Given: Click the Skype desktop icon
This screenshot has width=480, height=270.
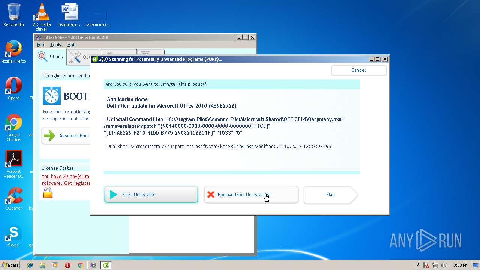Looking at the screenshot, I should point(13,235).
